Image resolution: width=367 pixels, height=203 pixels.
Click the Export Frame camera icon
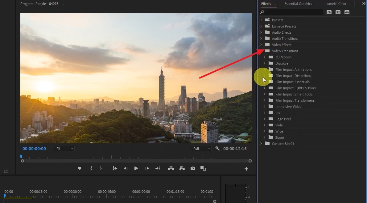[x=193, y=168]
